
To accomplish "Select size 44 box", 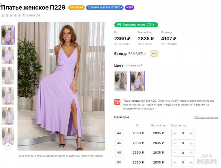I will 119,133.
